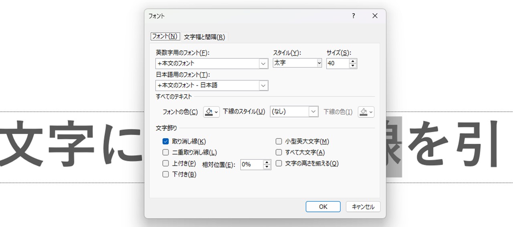Toggle 文字の高さを揃える(Q) checkbox
Viewport: 513px width, 227px height.
pyautogui.click(x=279, y=163)
